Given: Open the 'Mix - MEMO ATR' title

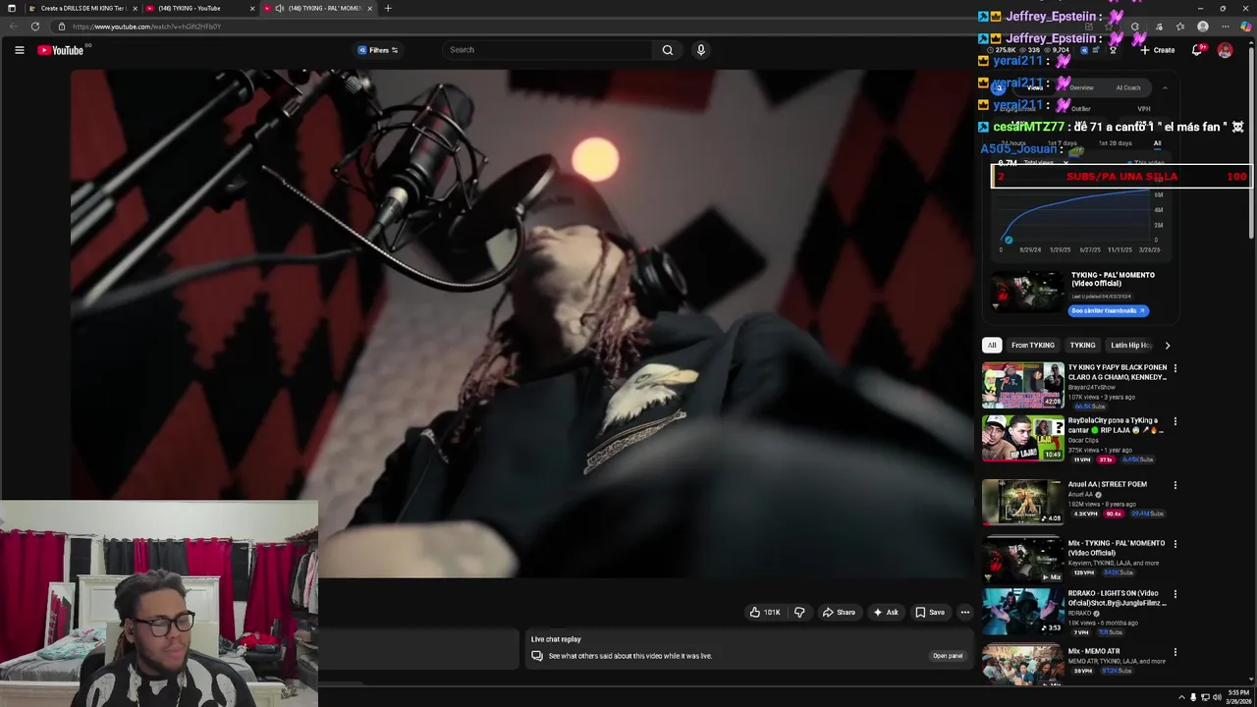Looking at the screenshot, I should click(1094, 651).
